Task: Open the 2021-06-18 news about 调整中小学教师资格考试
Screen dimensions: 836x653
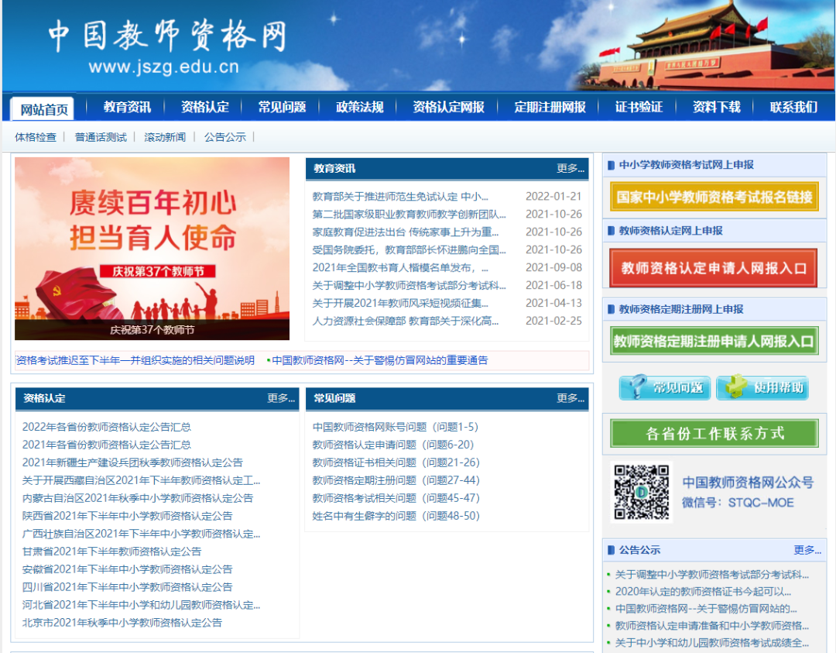Action: [409, 285]
